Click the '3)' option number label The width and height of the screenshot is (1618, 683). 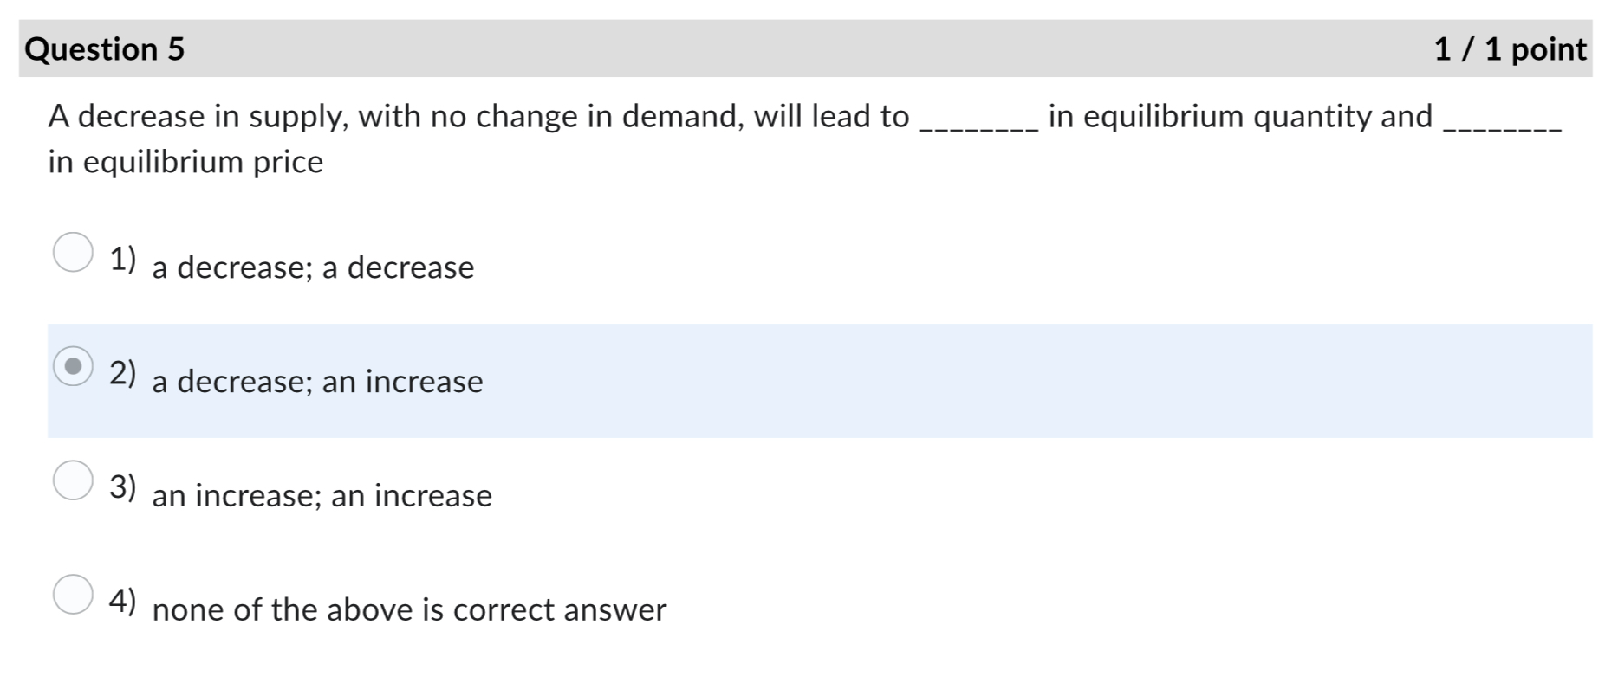click(122, 486)
